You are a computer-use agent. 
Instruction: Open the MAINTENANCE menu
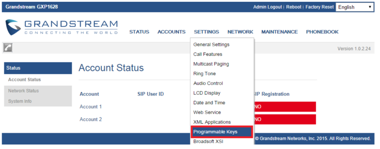(280, 32)
